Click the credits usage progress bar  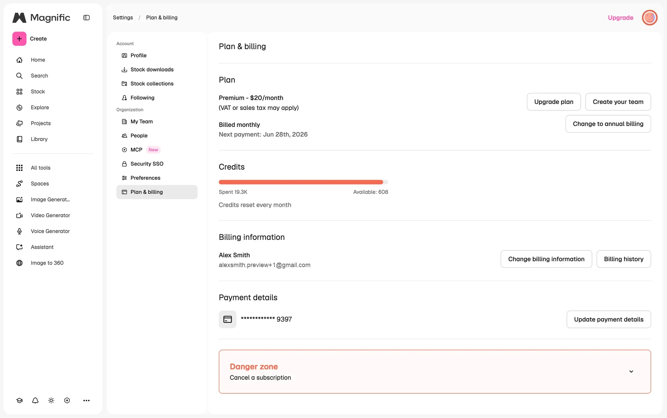303,182
